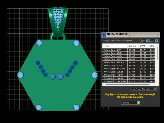
Task: Select the White Gold:14KX1 row
Action: pos(129,78)
